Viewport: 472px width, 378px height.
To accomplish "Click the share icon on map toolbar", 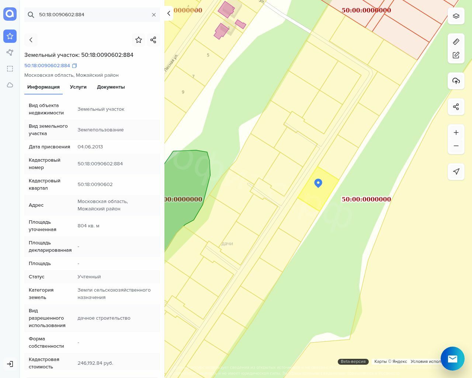I will (x=456, y=107).
